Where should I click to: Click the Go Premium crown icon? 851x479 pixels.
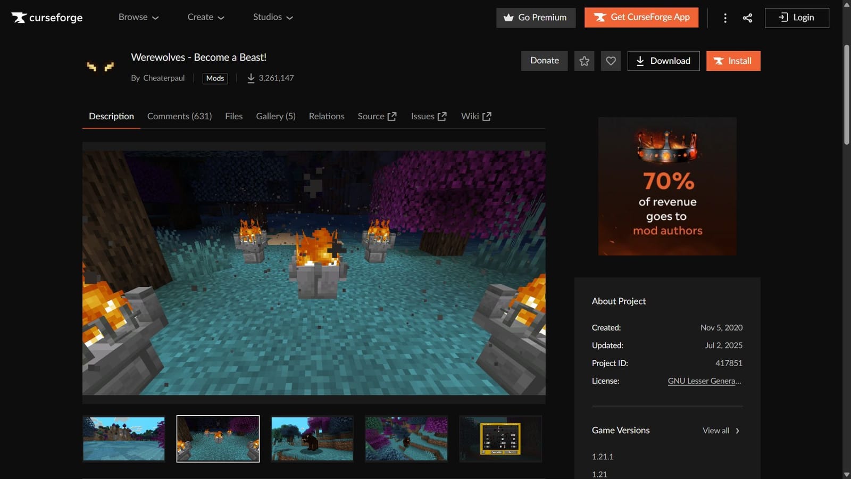pos(508,18)
